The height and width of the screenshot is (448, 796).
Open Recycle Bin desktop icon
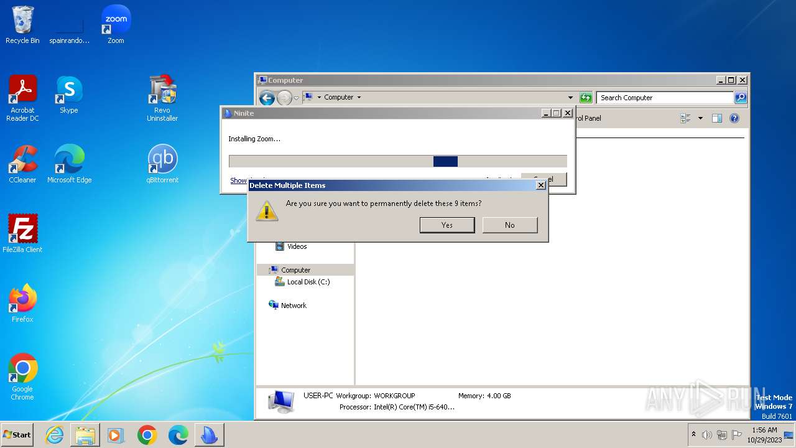click(22, 25)
